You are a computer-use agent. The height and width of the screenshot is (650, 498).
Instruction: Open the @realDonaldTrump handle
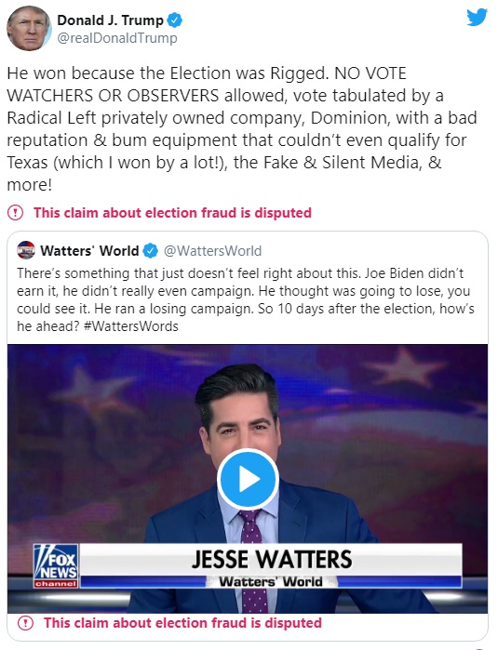pos(117,38)
